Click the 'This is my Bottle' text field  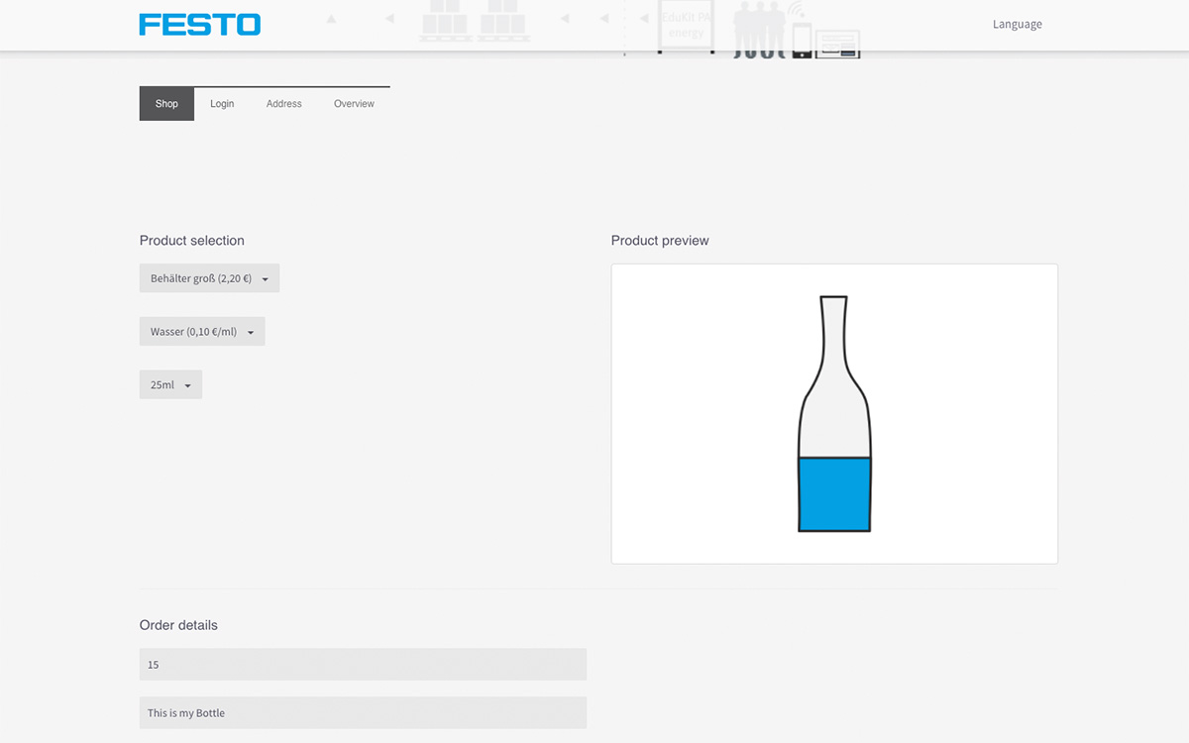click(x=363, y=713)
